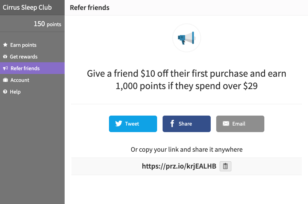Click the 150 points balance
The width and height of the screenshot is (308, 204).
tap(47, 24)
